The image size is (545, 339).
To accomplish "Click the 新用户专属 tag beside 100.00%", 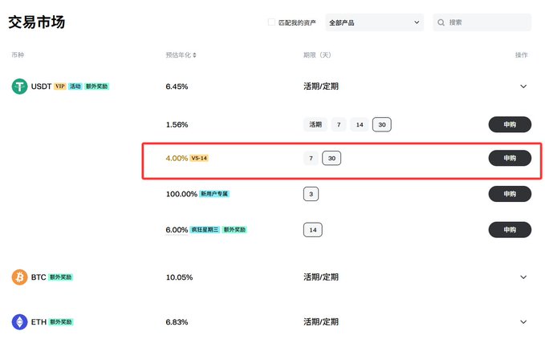I will pos(214,194).
